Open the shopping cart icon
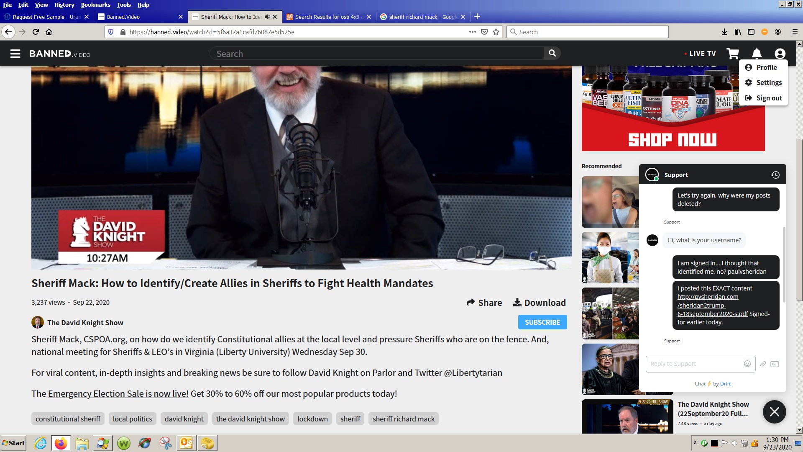This screenshot has height=452, width=803. (x=733, y=54)
